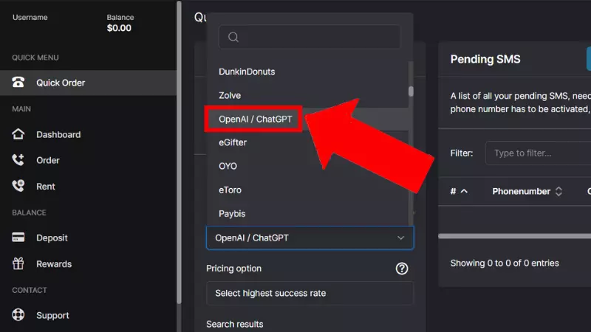
Task: Click the Phonenumber column header
Action: point(522,191)
